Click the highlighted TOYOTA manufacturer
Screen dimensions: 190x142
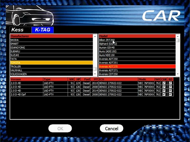coord(52,63)
